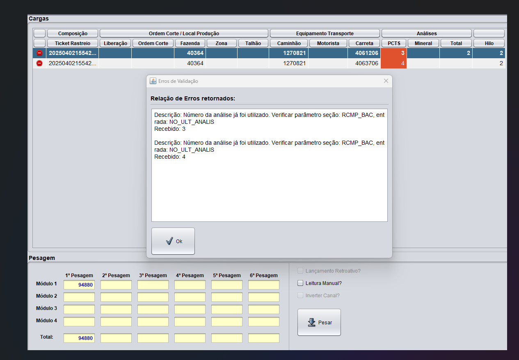Enable the Leitura Manual checkbox
519x360 pixels.
tap(300, 283)
